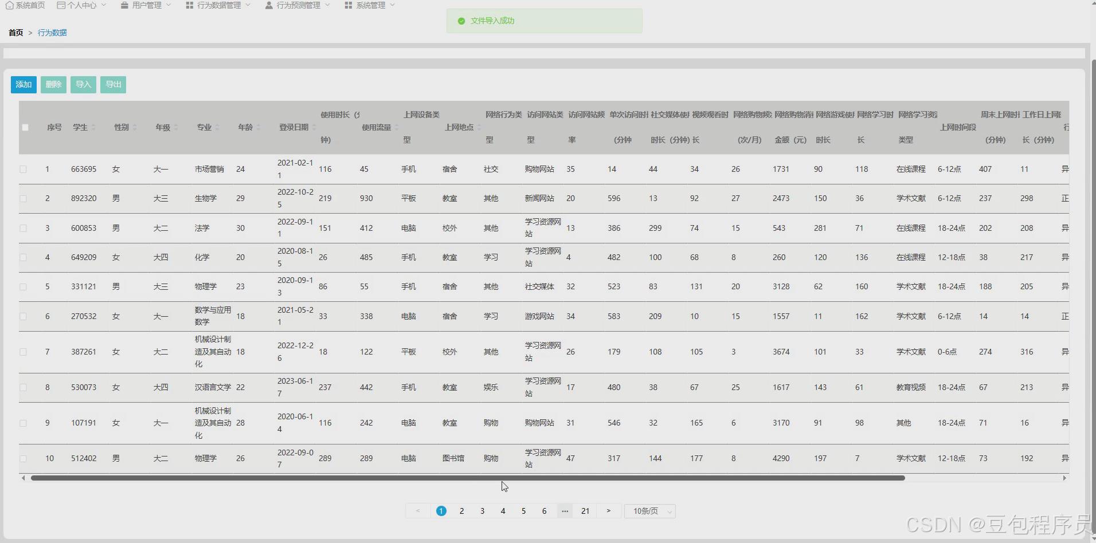Check the row checkbox for student 663695
The image size is (1096, 543).
[23, 170]
